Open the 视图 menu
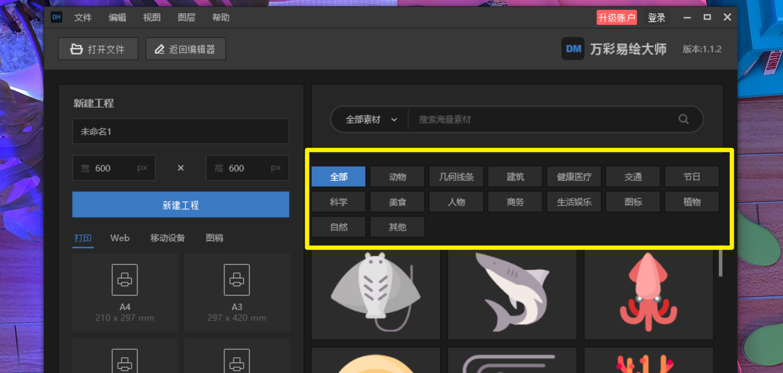The width and height of the screenshot is (783, 373). [152, 17]
